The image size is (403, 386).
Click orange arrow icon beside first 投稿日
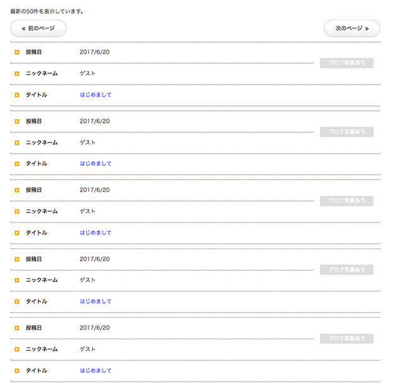pyautogui.click(x=17, y=52)
